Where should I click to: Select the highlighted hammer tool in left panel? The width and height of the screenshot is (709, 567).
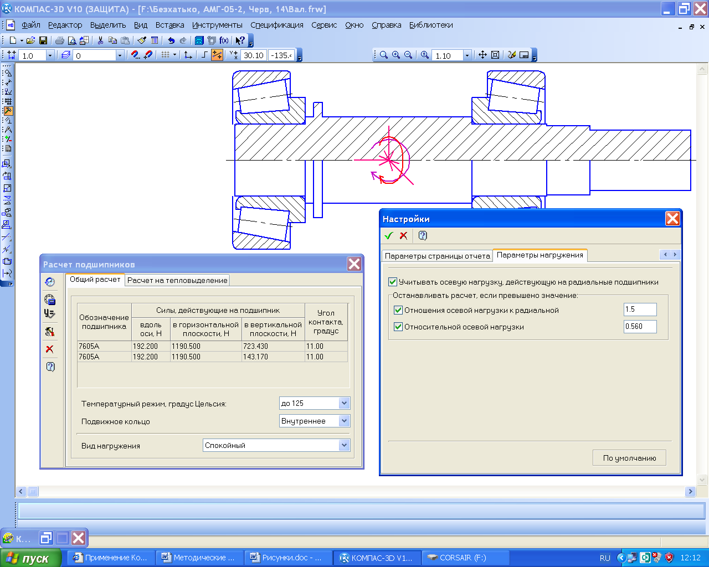(x=8, y=111)
